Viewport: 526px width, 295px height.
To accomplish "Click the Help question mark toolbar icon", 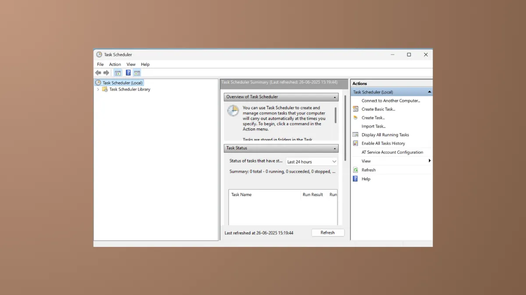I will pos(128,73).
